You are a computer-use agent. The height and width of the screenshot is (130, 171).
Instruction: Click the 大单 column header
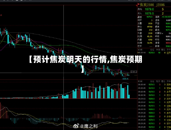pyautogui.click(x=158, y=50)
